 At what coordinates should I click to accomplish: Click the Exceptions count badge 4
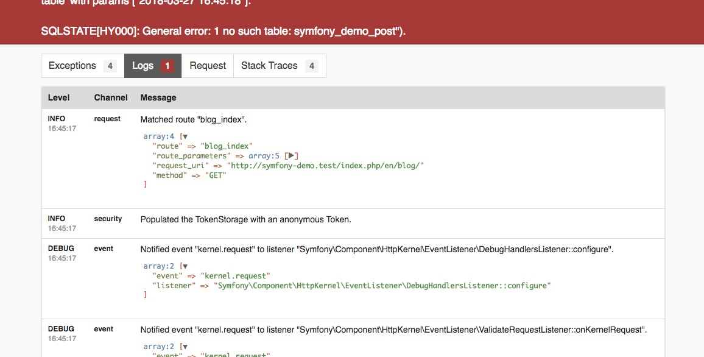110,66
